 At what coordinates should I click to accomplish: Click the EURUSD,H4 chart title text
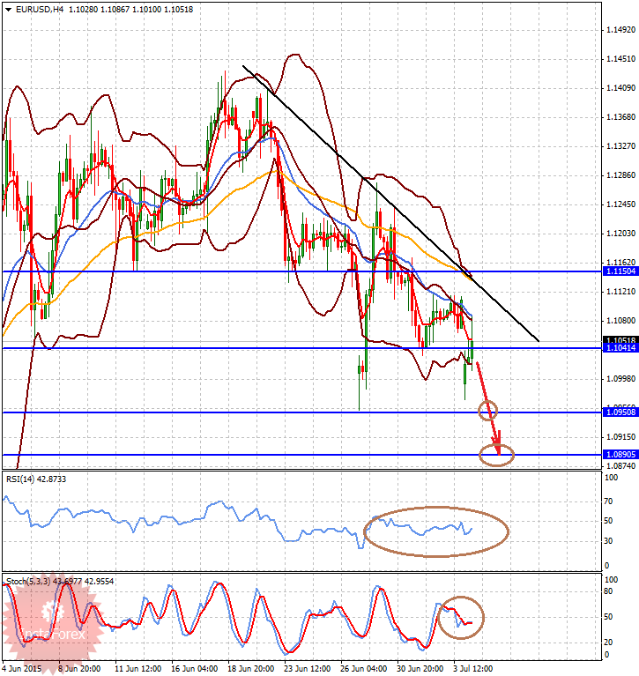click(40, 9)
